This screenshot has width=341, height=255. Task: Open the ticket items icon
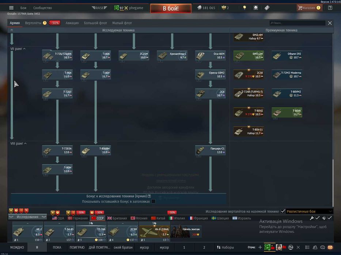(x=267, y=8)
